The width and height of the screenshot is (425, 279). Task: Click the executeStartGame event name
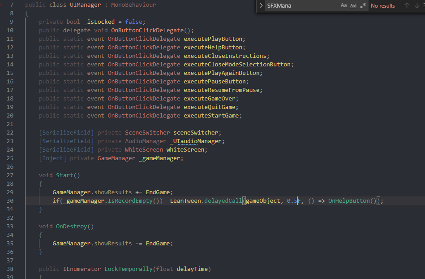click(x=211, y=116)
